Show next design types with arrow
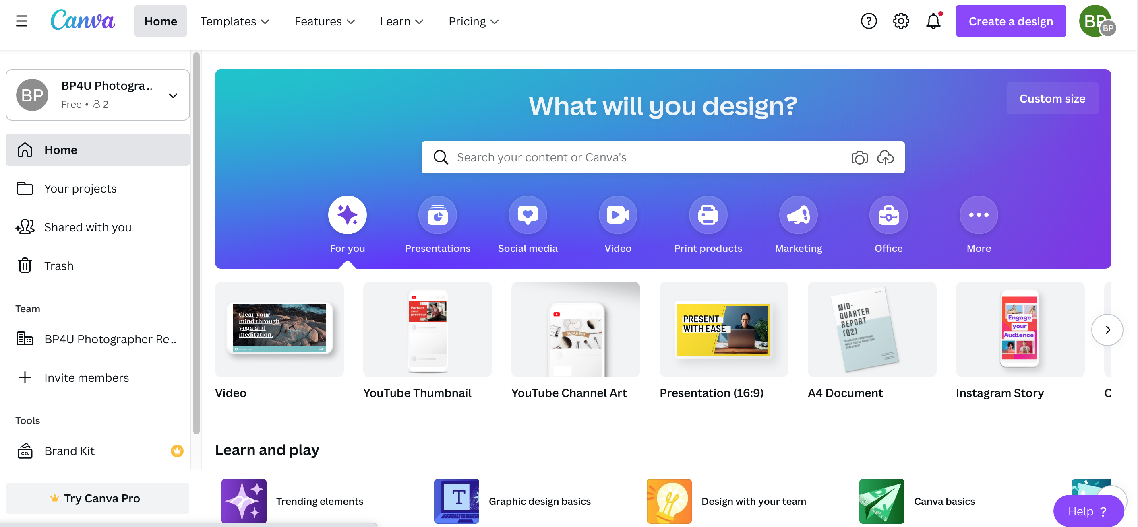 1107,330
